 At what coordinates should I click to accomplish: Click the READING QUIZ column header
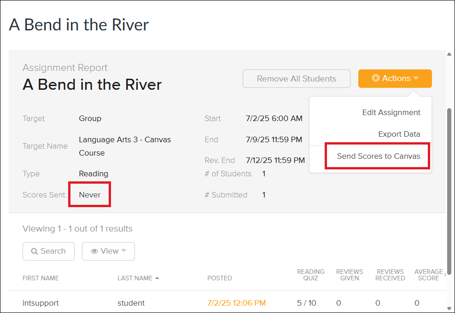click(x=310, y=275)
